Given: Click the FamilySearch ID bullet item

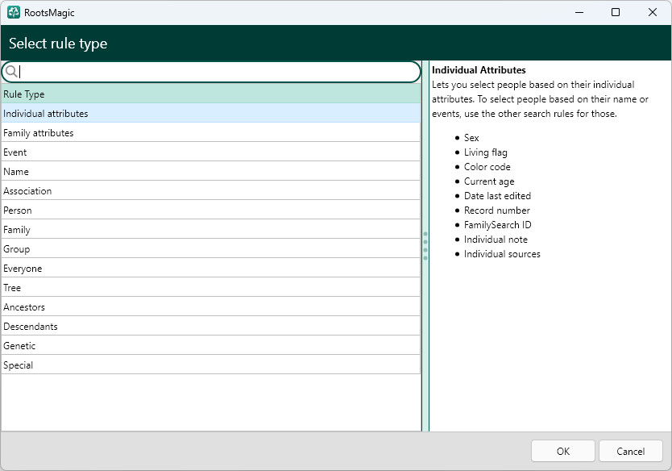Looking at the screenshot, I should [x=497, y=225].
